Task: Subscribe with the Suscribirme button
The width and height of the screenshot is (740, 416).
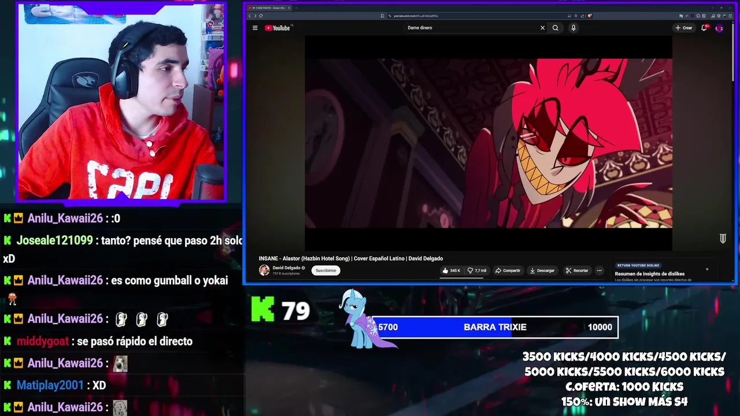Action: [326, 270]
